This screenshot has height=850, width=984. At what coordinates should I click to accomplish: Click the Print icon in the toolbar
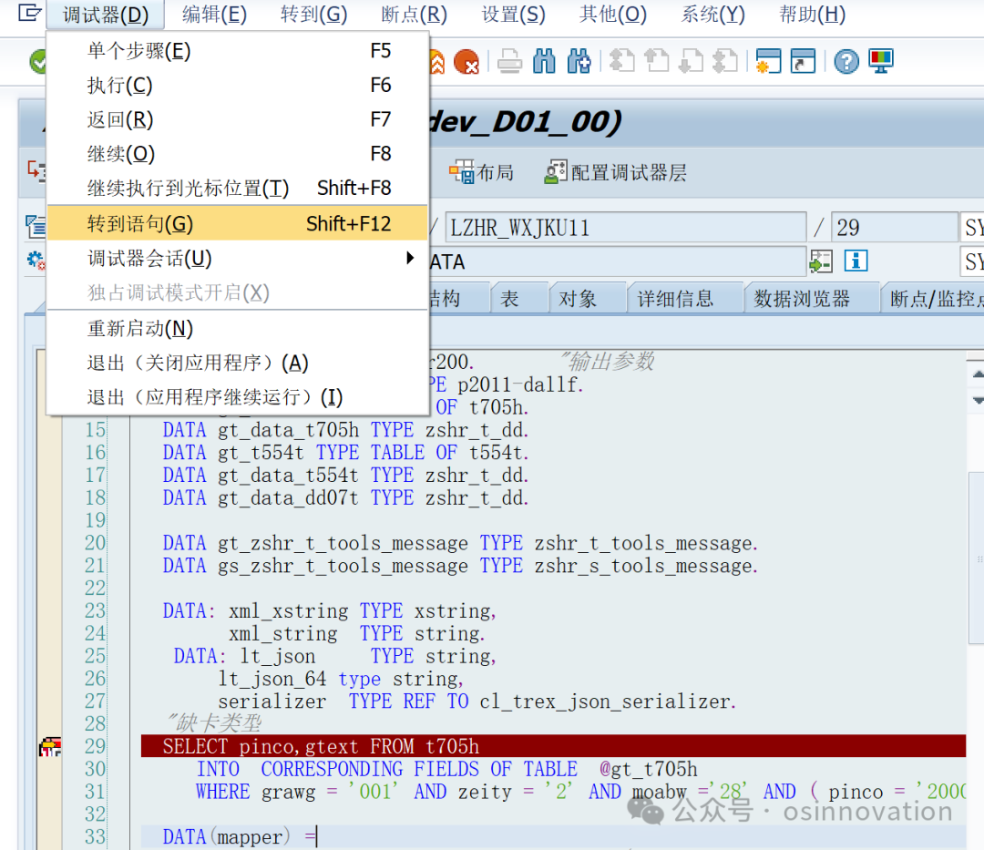pyautogui.click(x=509, y=62)
